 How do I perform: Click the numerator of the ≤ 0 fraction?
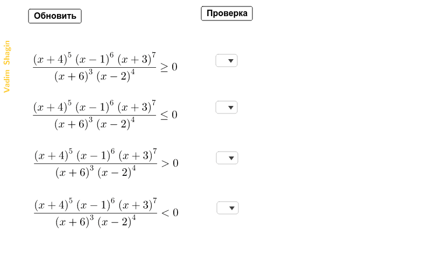(x=95, y=106)
